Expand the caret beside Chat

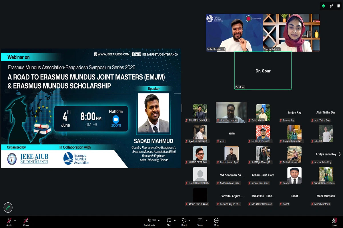pos(176,220)
